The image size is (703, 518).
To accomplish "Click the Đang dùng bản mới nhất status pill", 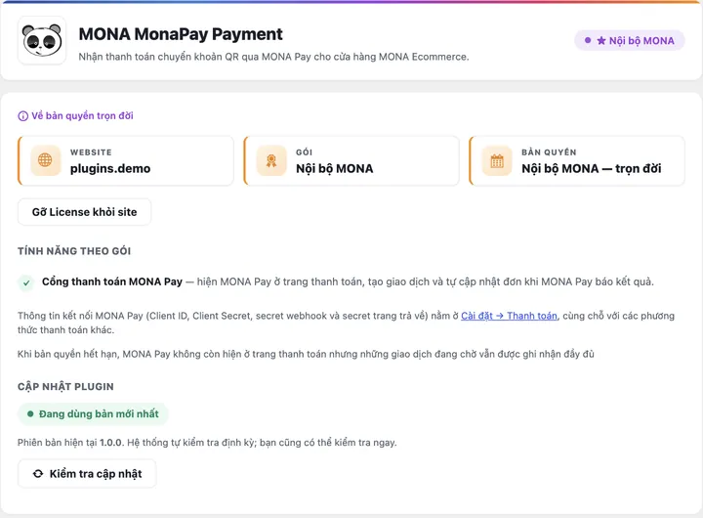I will coord(93,413).
